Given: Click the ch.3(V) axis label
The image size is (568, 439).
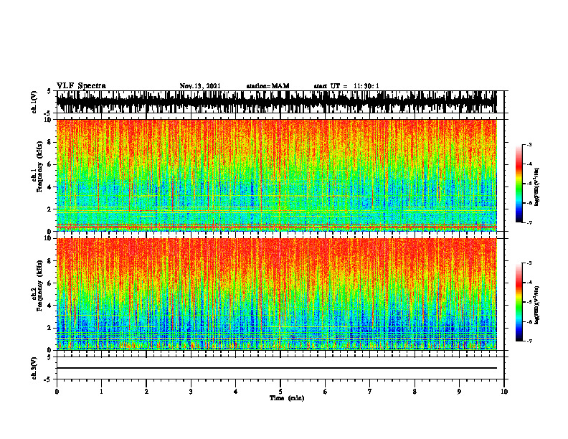Looking at the screenshot, I should click(x=34, y=368).
